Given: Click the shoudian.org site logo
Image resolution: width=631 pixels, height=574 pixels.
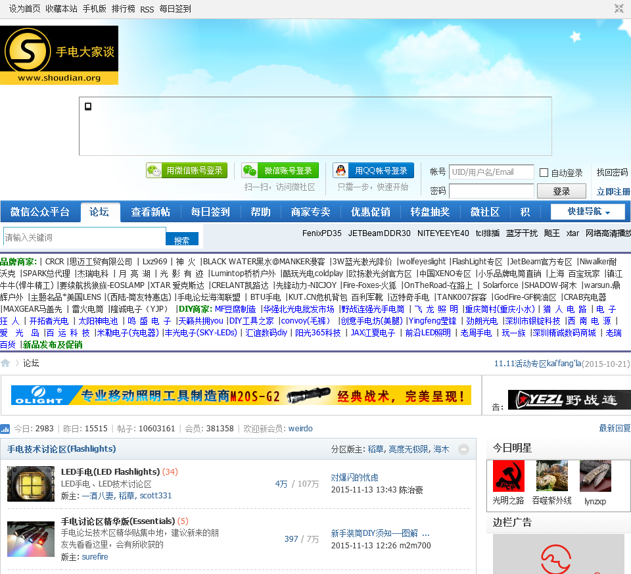Looking at the screenshot, I should pos(59,55).
